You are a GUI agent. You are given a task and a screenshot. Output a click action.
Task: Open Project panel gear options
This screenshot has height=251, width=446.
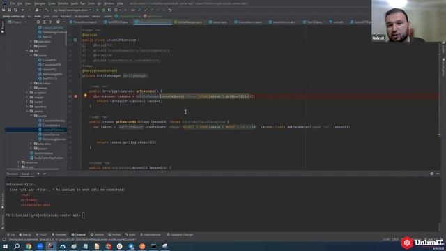pyautogui.click(x=58, y=22)
